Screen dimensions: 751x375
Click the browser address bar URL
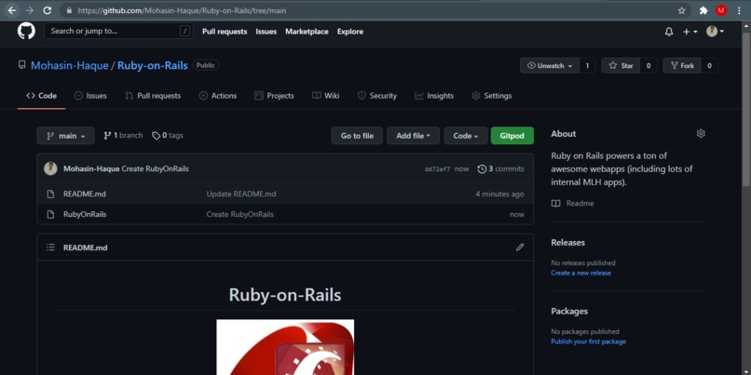click(182, 10)
